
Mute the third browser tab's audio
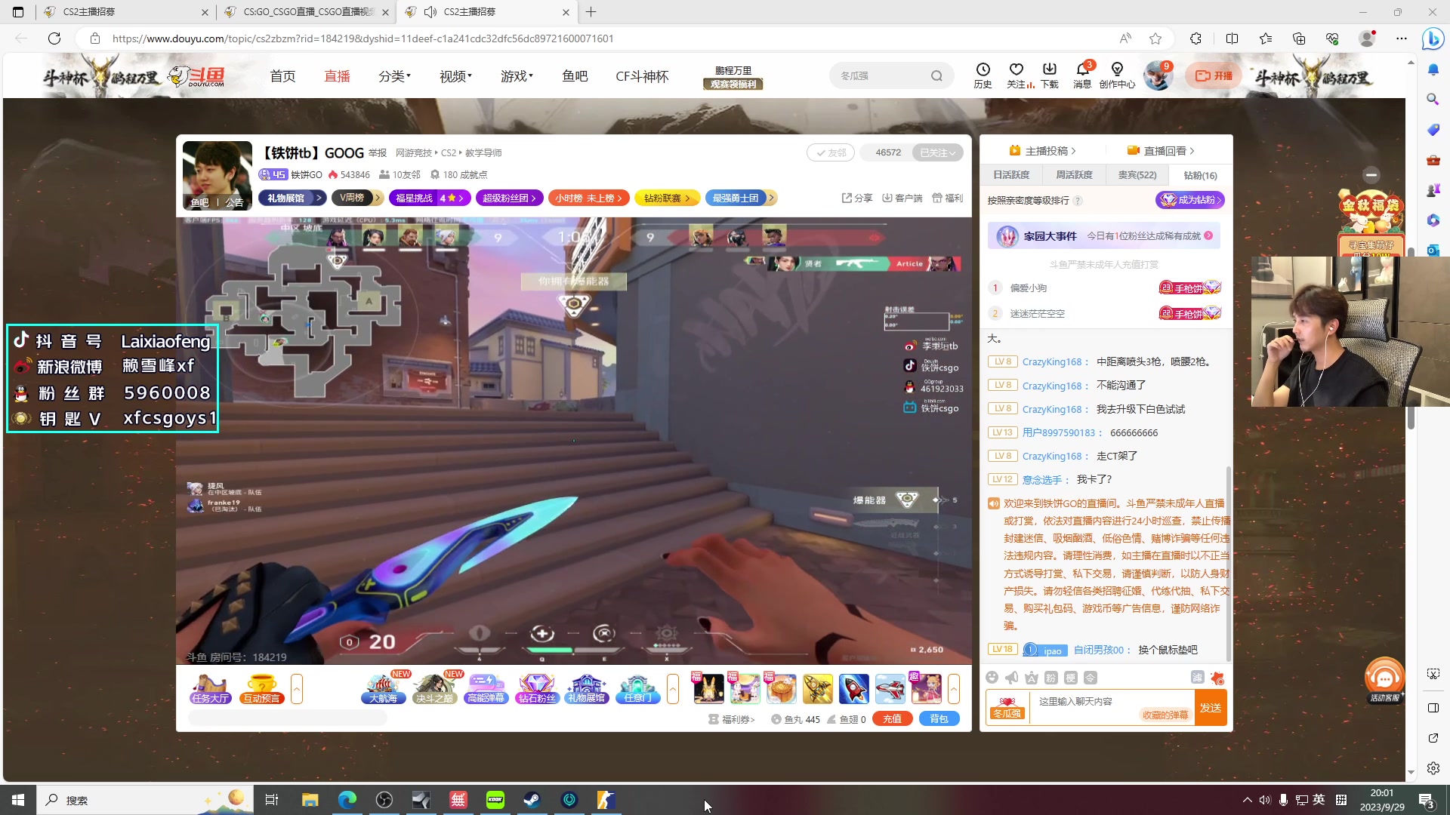coord(430,12)
